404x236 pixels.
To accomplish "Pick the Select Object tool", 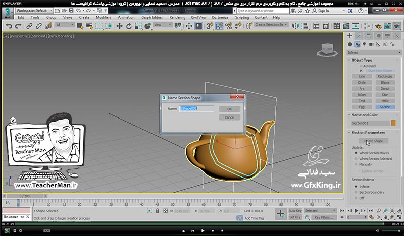I will pos(80,26).
